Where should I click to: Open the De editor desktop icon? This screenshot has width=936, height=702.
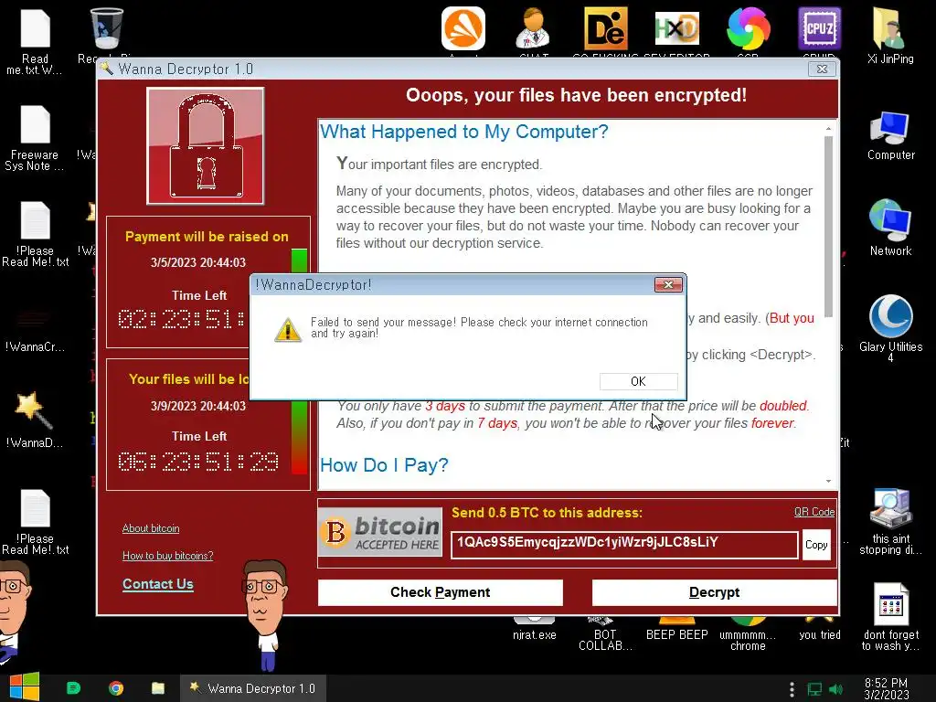[605, 28]
